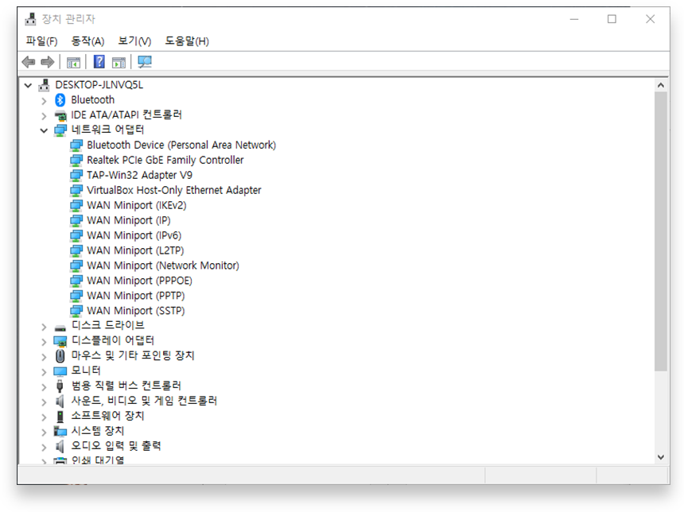Viewport: 684px width, 512px height.
Task: Open the 도움말(H) menu
Action: point(187,41)
